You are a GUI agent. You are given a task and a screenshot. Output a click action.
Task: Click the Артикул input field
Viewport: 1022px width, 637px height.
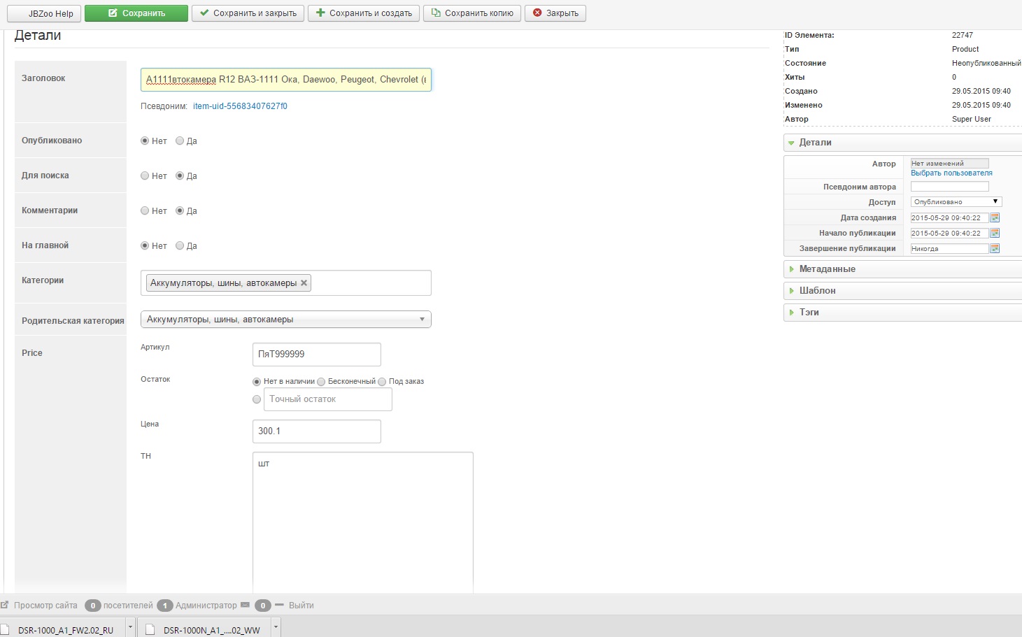(316, 355)
